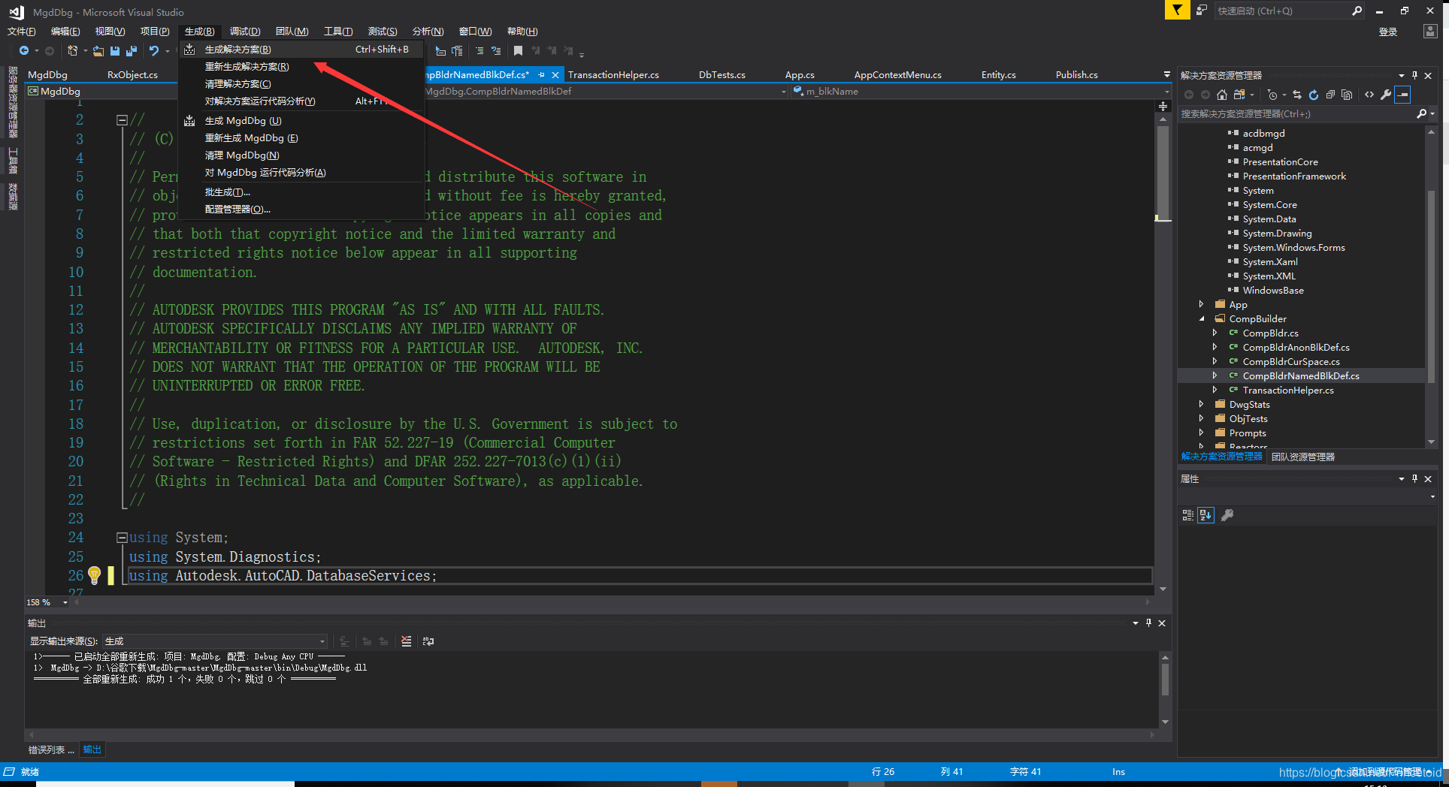Click the Properties wrench in Solution Explorer
The image size is (1449, 787).
1386,95
